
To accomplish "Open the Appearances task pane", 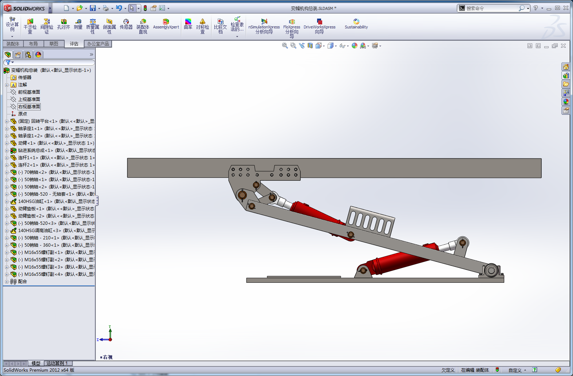I will (566, 102).
